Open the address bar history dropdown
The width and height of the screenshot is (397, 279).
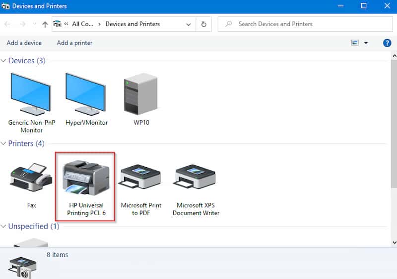pyautogui.click(x=188, y=24)
